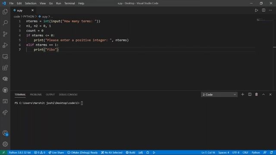Click Ln 7, Col 16 cursor position
Screen dimensions: 276x155
208,152
